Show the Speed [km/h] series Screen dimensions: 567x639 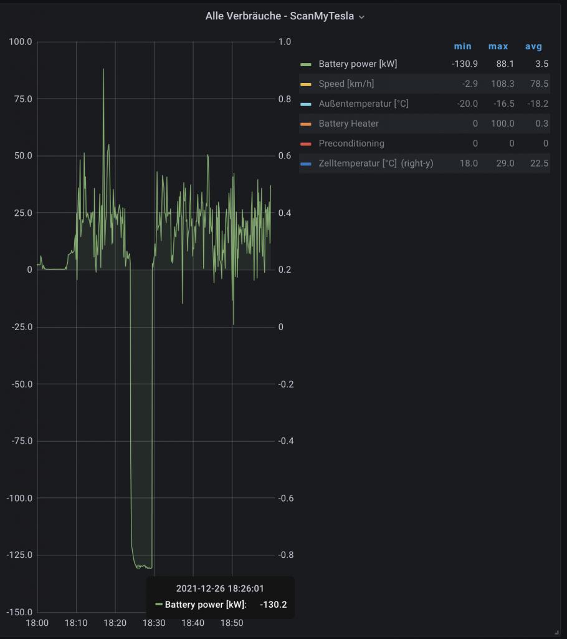346,84
